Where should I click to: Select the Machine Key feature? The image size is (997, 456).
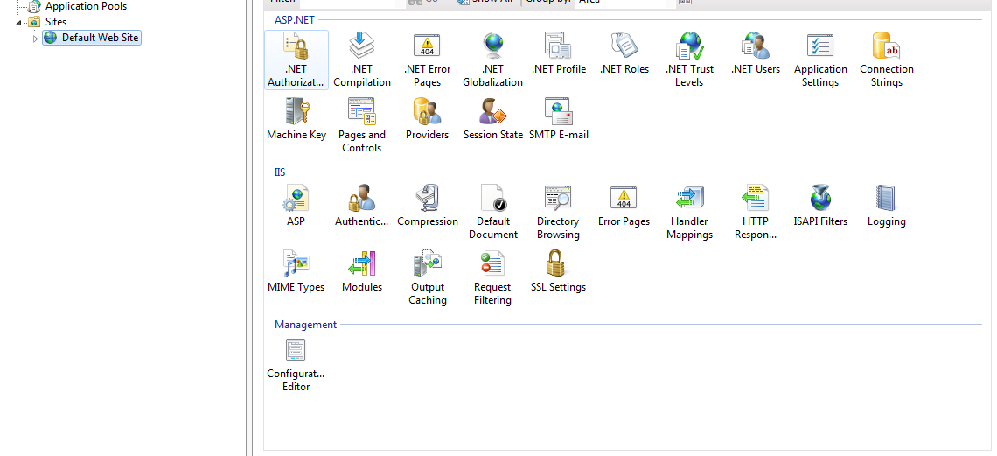click(x=296, y=119)
